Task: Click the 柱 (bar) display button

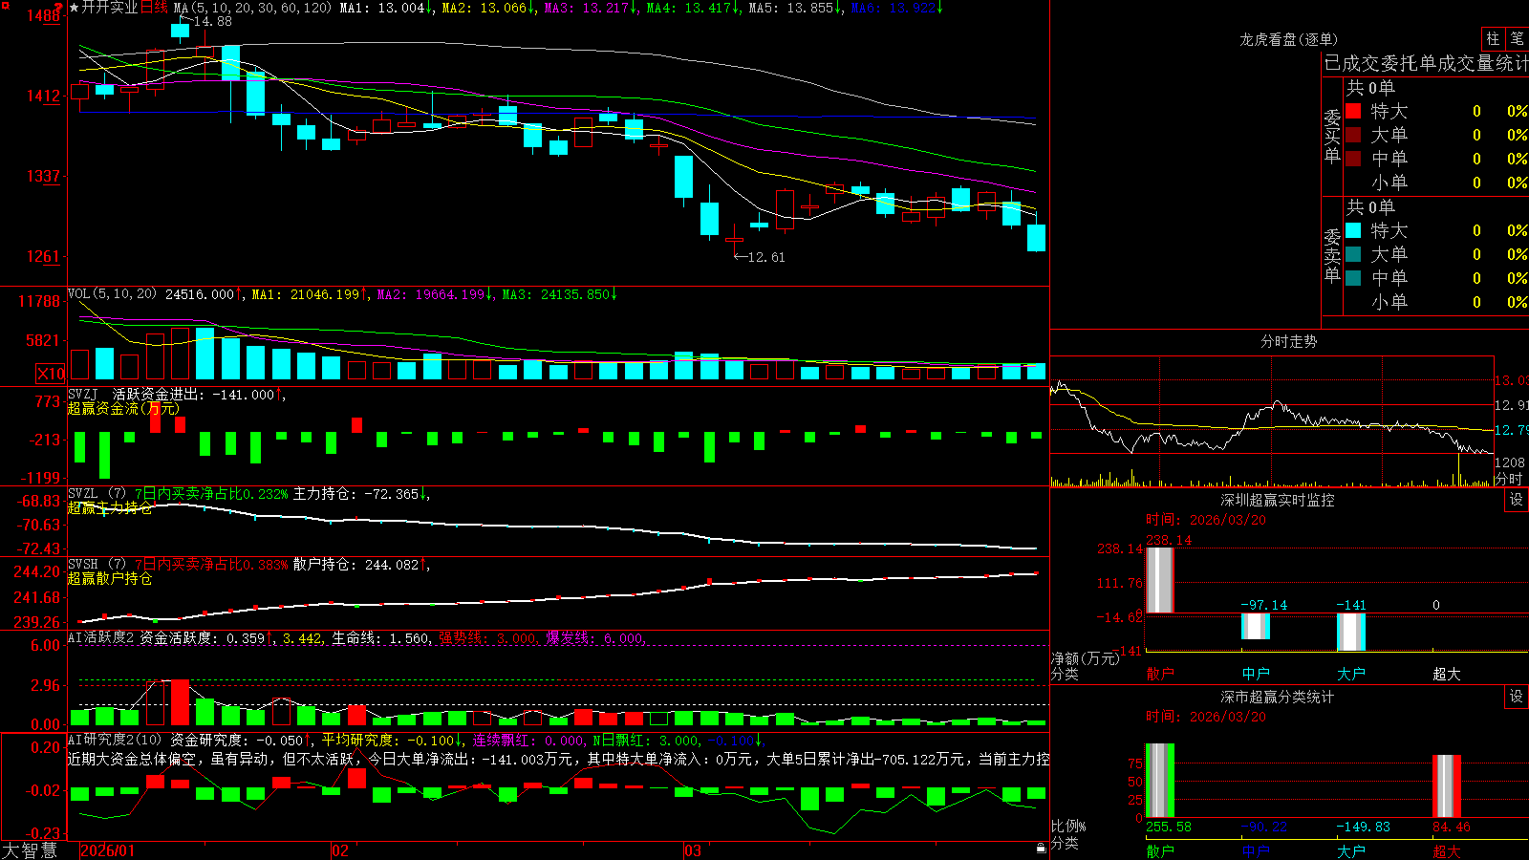Action: [1493, 39]
